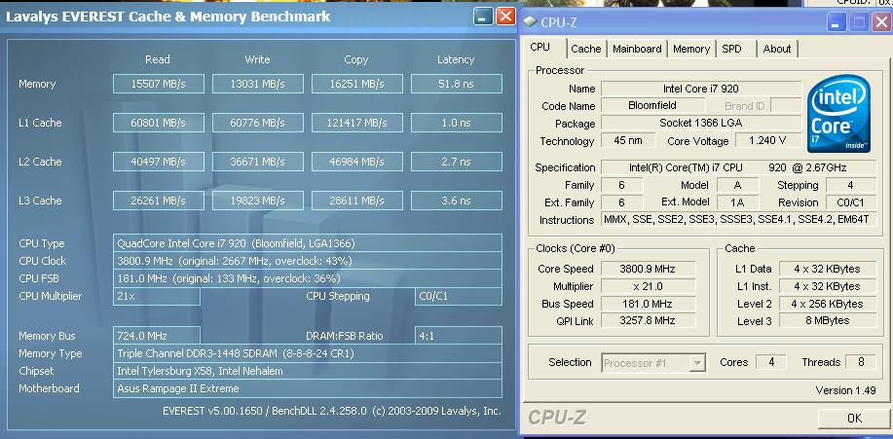
Task: Click the Version 1.49 label
Action: point(845,390)
